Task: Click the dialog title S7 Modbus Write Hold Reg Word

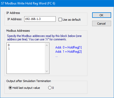Action: pyautogui.click(x=28, y=3)
